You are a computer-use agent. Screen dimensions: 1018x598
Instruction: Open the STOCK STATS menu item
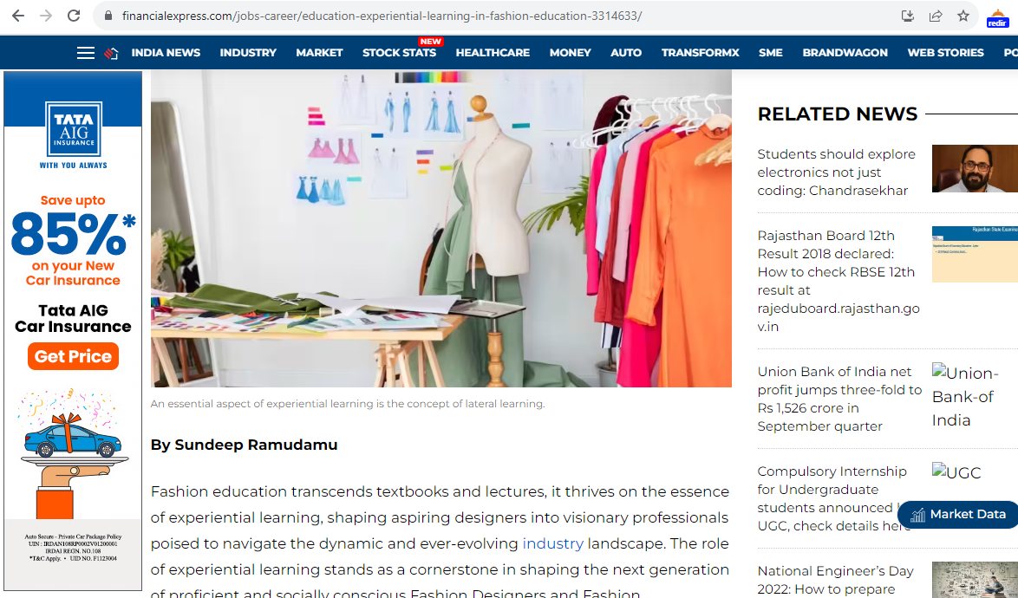[x=399, y=53]
